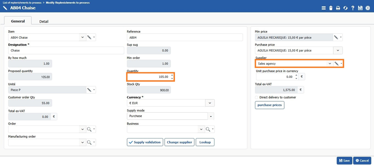Open the hamburger menu in header
Image resolution: width=374 pixels, height=165 pixels.
point(323,8)
